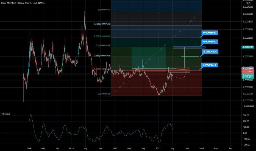Screen dimensions: 256x151
Task: Select the 0.00001200 price scale label
Action: click(x=248, y=87)
